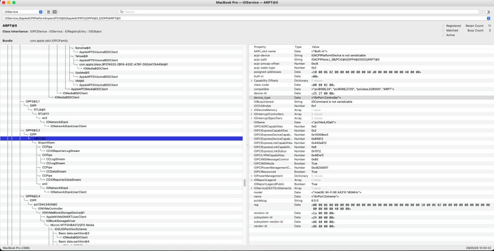
Task: Expand the Capability Offsets dictionary
Action: pyautogui.click(x=251, y=80)
